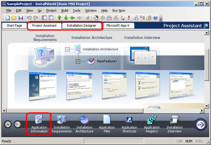The height and width of the screenshot is (145, 211).
Task: Click the Home round button
Action: (x=8, y=124)
